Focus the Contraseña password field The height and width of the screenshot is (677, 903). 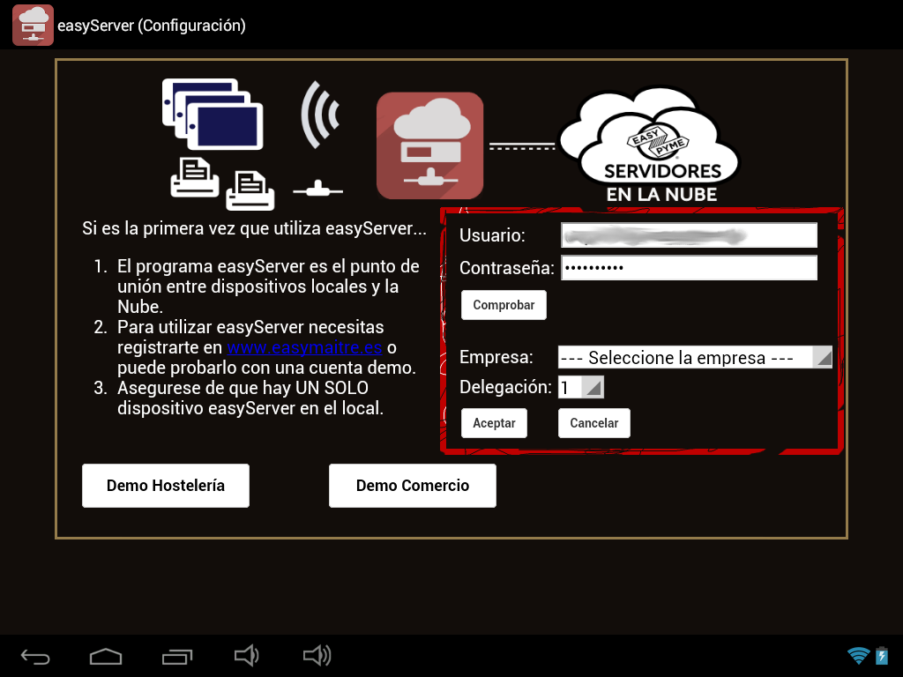[x=690, y=268]
